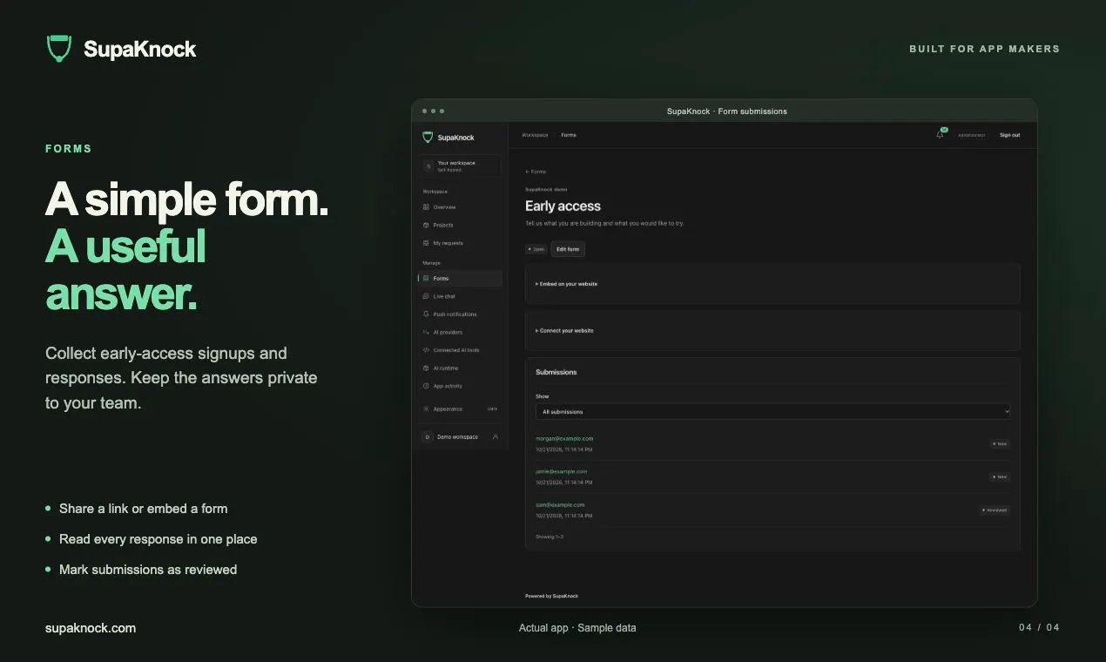The width and height of the screenshot is (1106, 662).
Task: Select AI providers in the sidebar
Action: click(x=461, y=332)
